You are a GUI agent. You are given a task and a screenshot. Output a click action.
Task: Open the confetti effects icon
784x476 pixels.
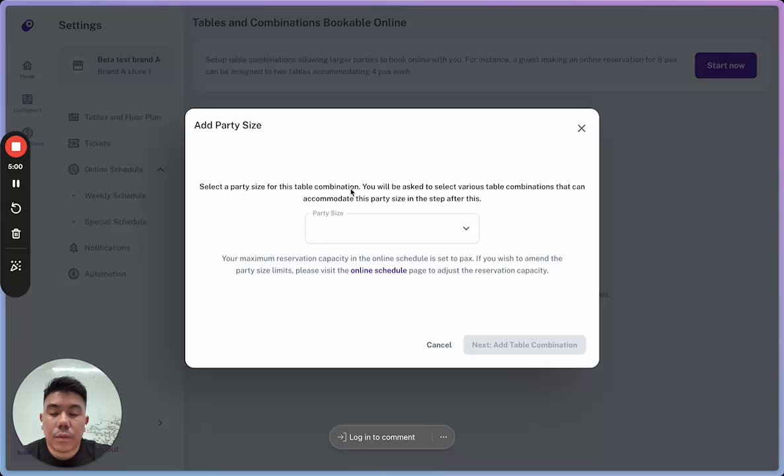click(x=16, y=266)
